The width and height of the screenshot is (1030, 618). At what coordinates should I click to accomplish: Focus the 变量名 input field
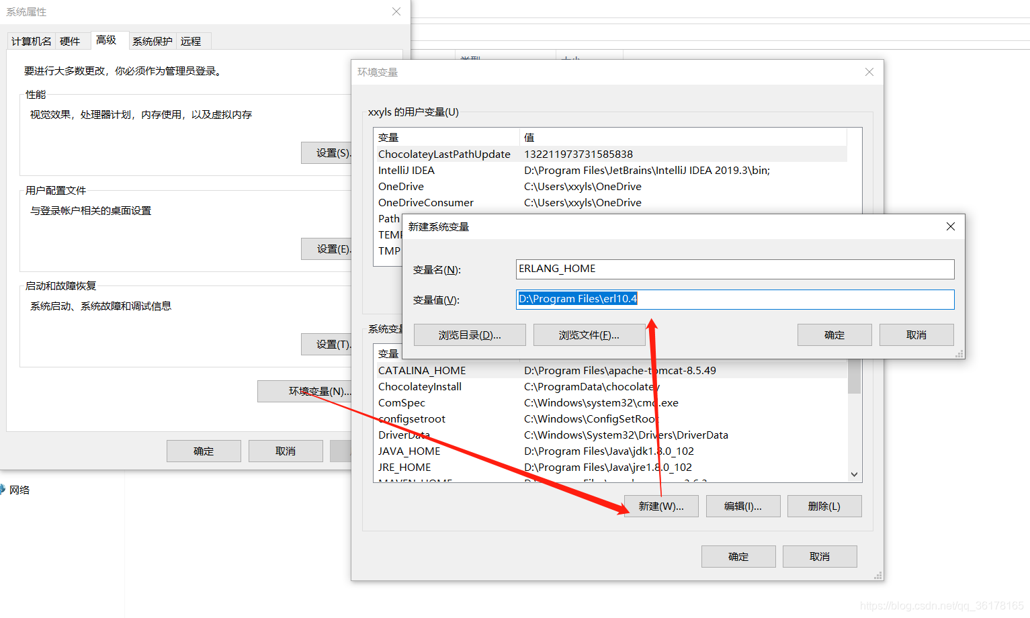point(735,269)
